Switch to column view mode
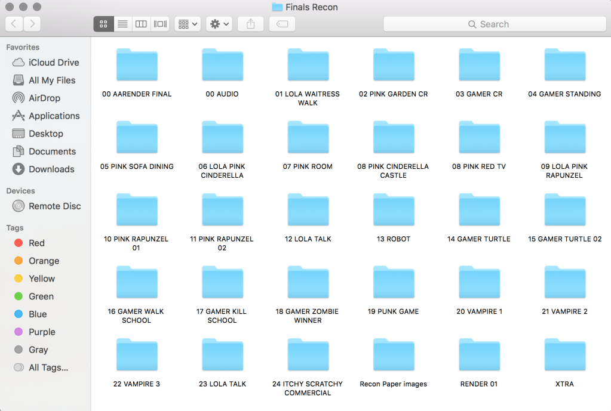This screenshot has height=411, width=611. [x=141, y=24]
